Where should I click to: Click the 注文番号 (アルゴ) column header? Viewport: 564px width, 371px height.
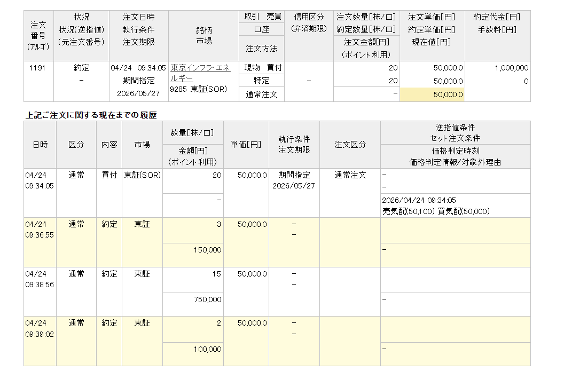(38, 36)
